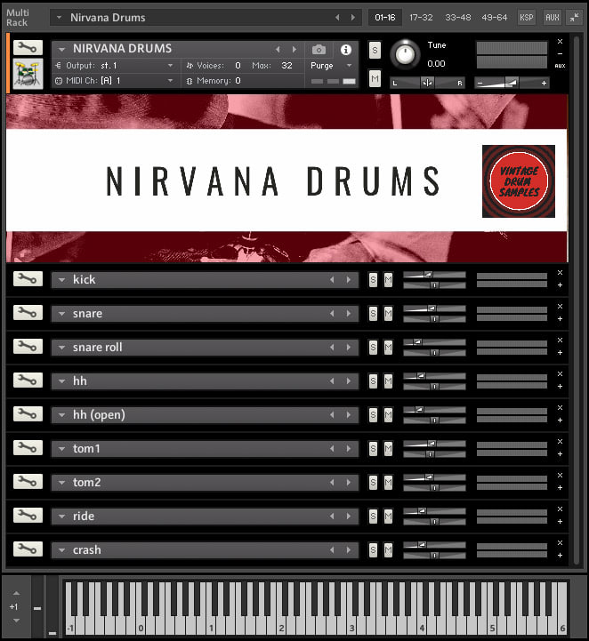This screenshot has height=641, width=589.
Task: Open wrench editor for hh (open)
Action: click(28, 414)
